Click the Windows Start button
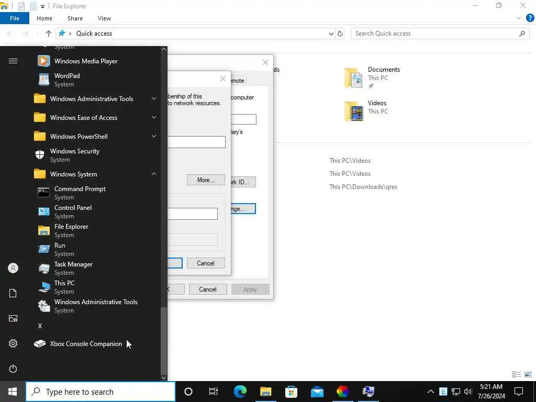This screenshot has width=536, height=402. (x=13, y=392)
